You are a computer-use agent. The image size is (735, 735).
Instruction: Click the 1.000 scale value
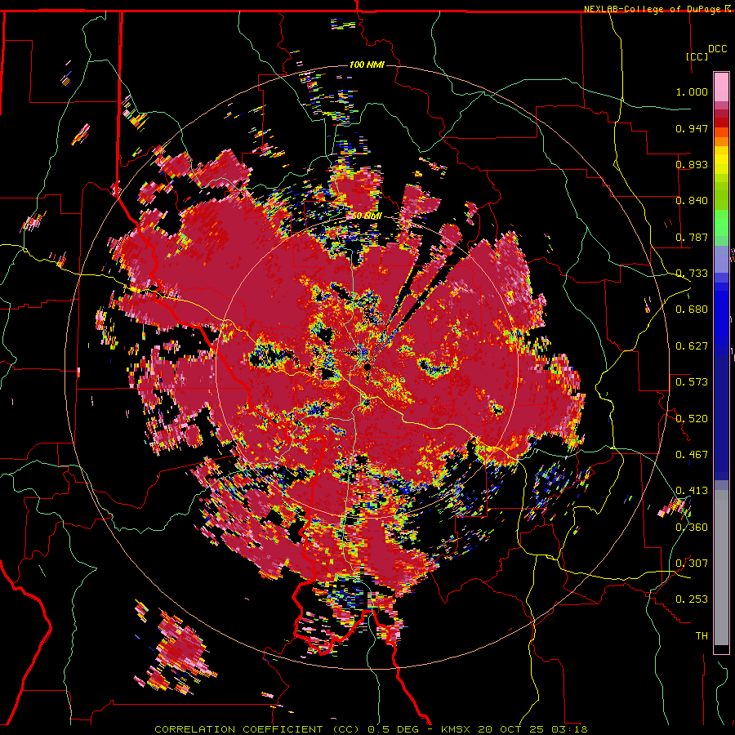pyautogui.click(x=692, y=91)
